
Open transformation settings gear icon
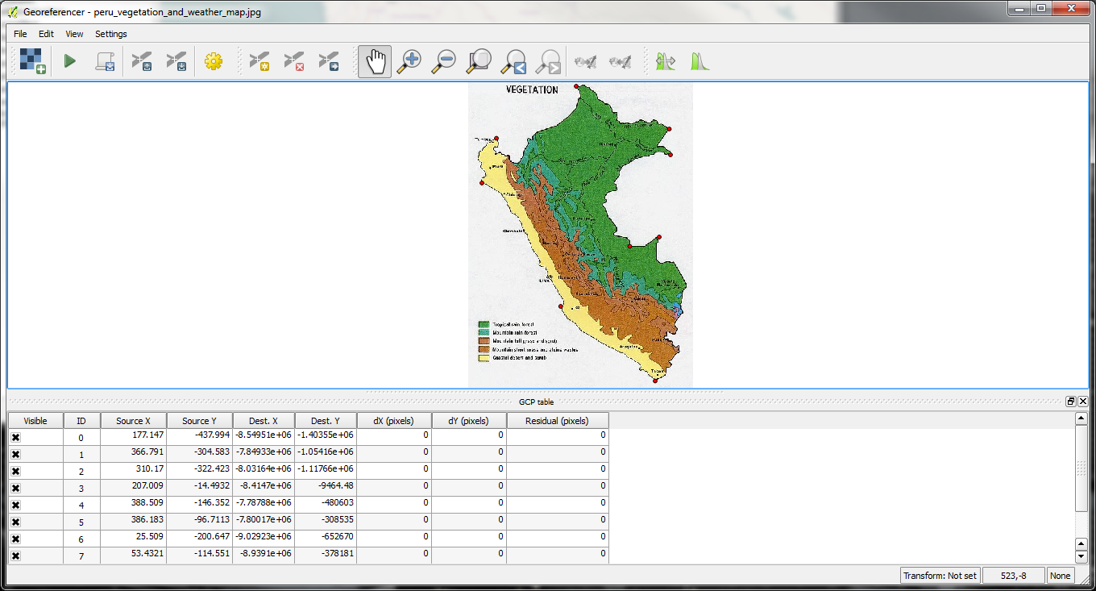(x=213, y=61)
